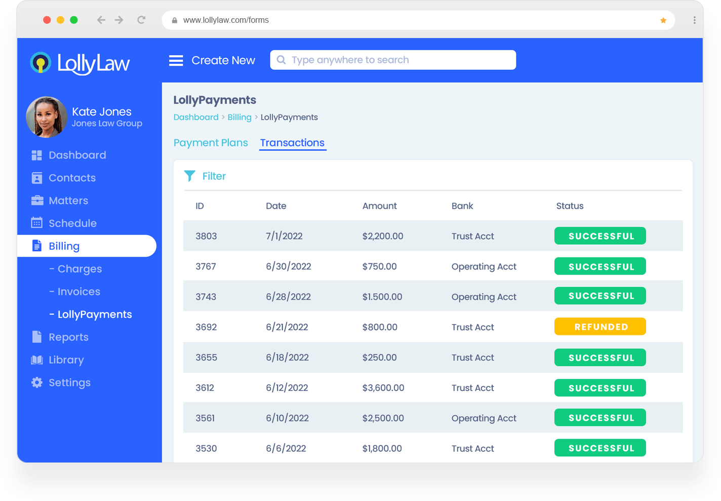Click the browser forward arrow
721x501 pixels.
point(119,20)
